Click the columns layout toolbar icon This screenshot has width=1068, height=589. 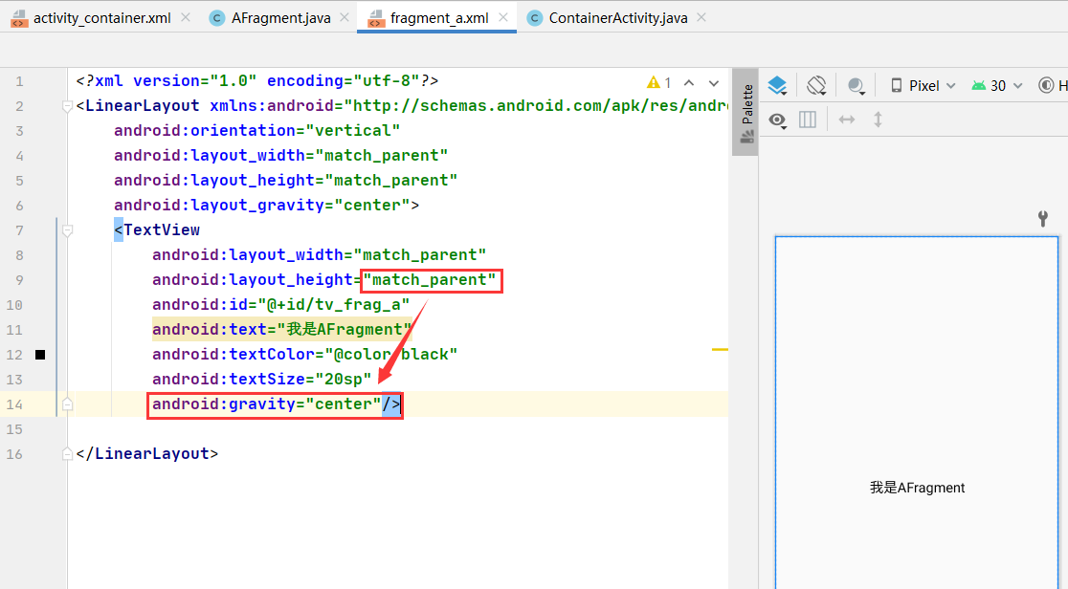coord(808,120)
